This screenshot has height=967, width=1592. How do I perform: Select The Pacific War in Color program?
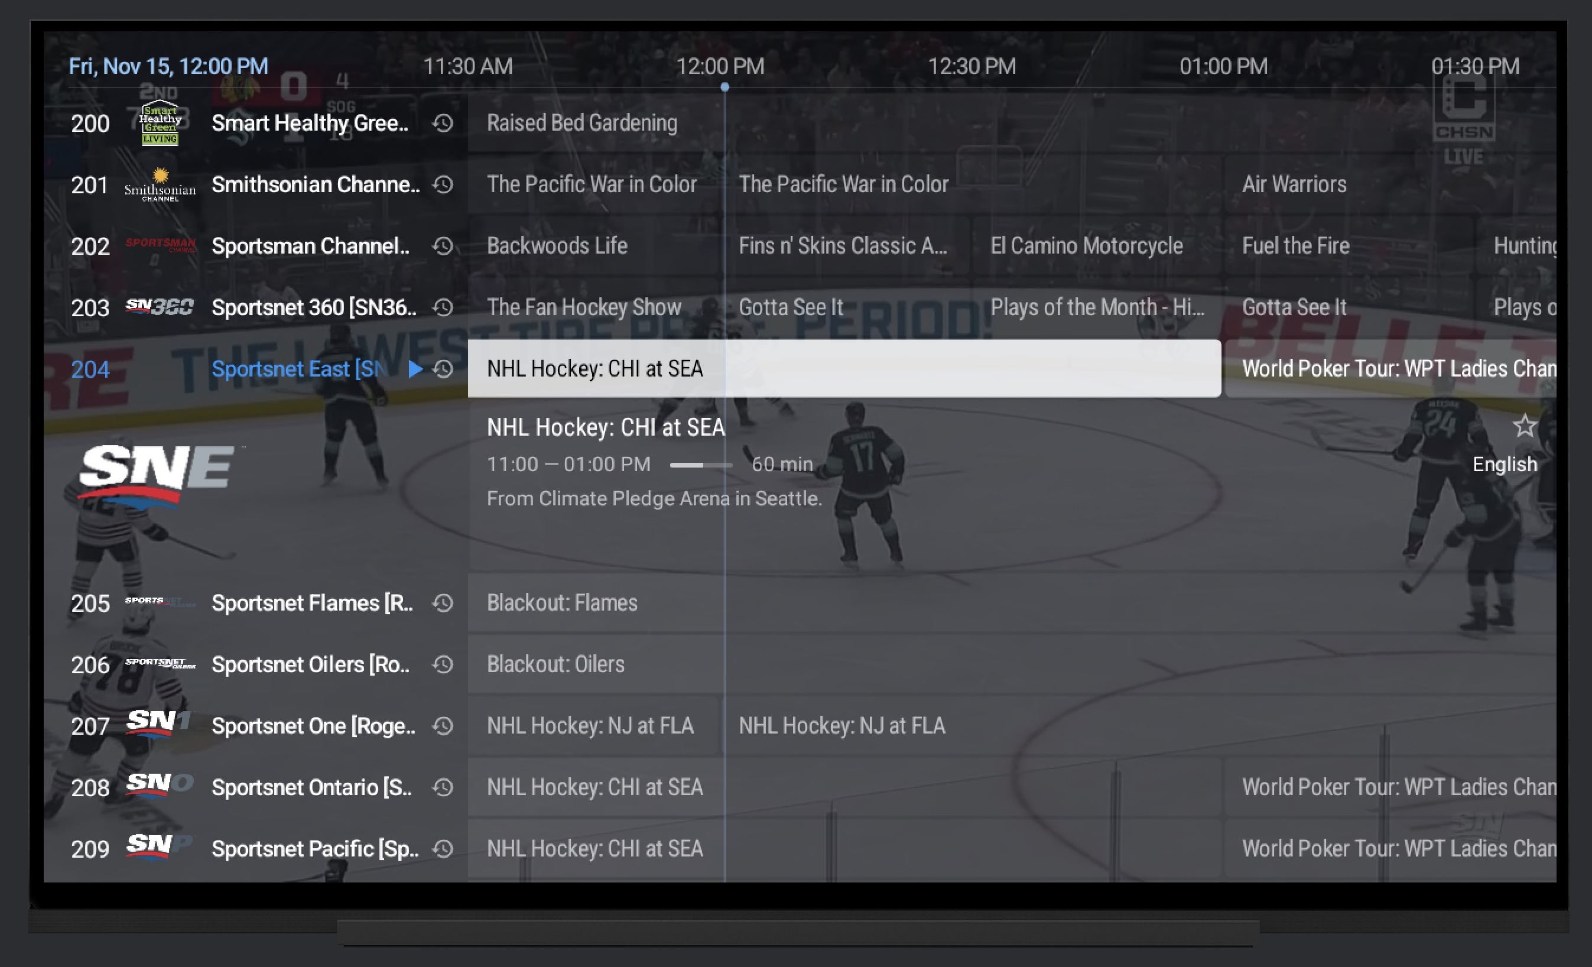tap(592, 184)
